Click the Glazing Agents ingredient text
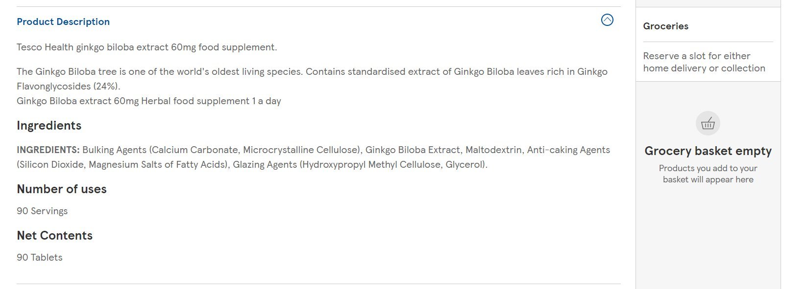This screenshot has height=289, width=807. pos(360,165)
